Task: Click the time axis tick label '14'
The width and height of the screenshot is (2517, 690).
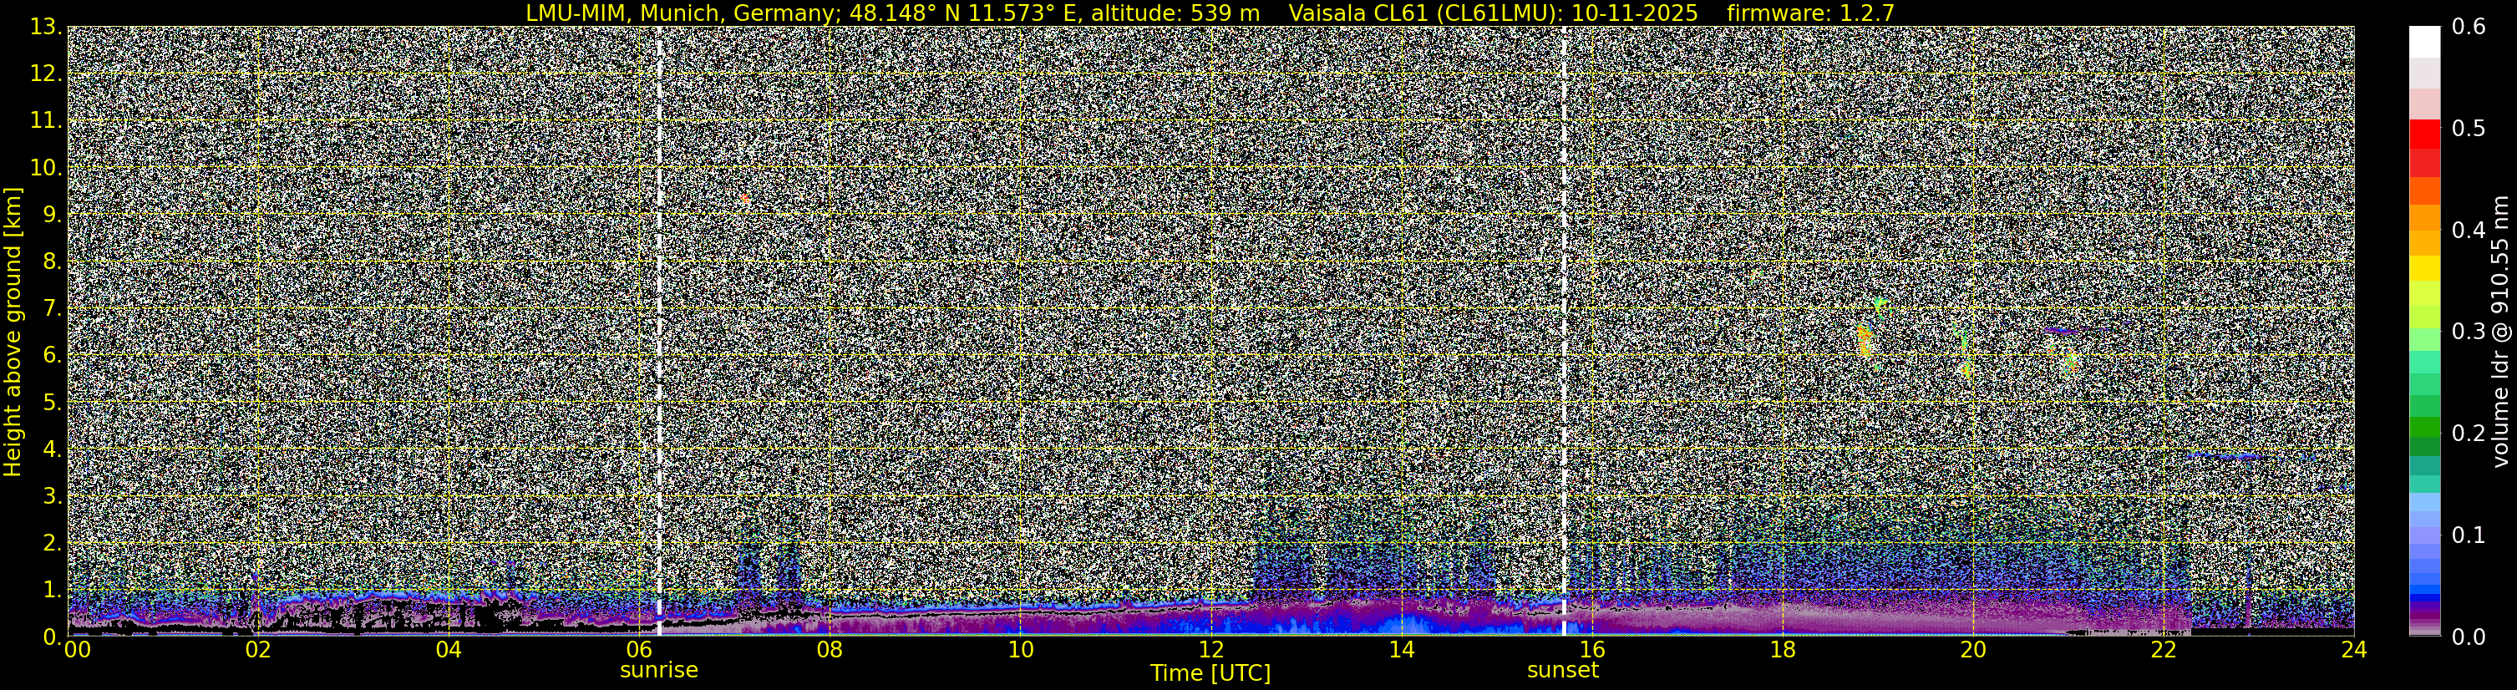Action: (1400, 650)
